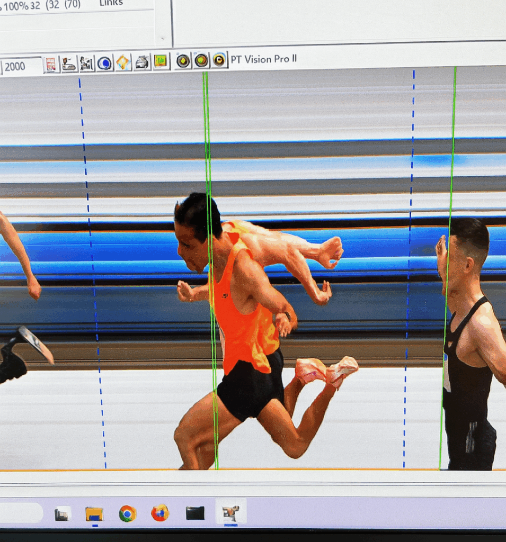Open the black terminal window taskbar icon
Image resolution: width=506 pixels, height=542 pixels.
[x=195, y=513]
